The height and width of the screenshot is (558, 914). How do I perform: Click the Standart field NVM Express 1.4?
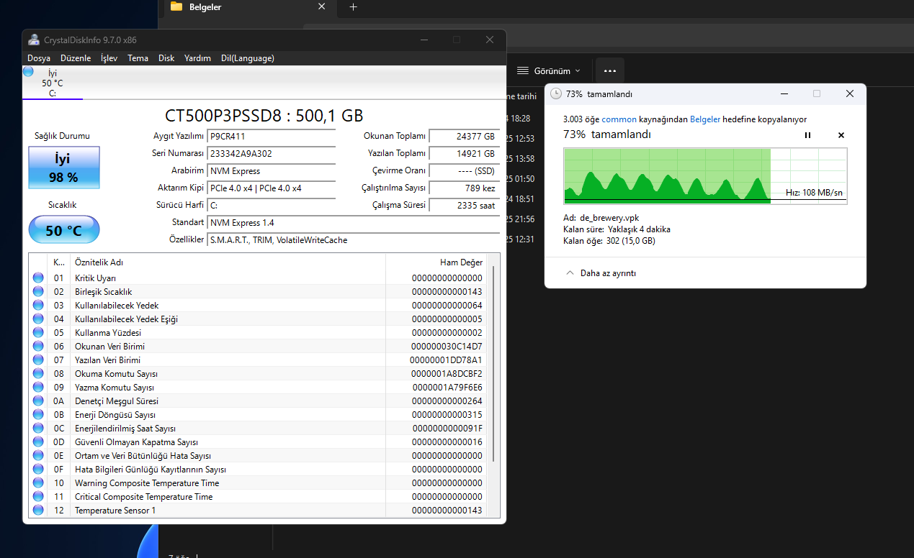pyautogui.click(x=353, y=222)
